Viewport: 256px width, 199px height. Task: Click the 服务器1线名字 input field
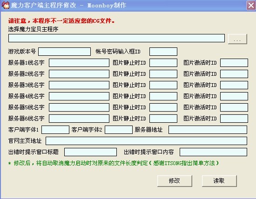pos(79,63)
